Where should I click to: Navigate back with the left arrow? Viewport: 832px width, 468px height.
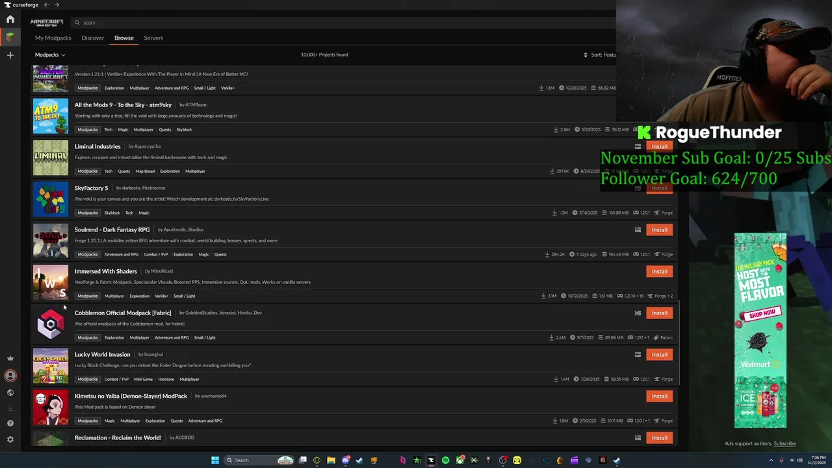pos(46,5)
